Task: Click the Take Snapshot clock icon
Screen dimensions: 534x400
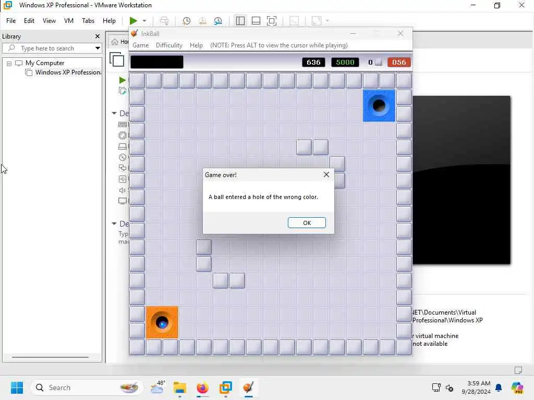Action: 186,21
